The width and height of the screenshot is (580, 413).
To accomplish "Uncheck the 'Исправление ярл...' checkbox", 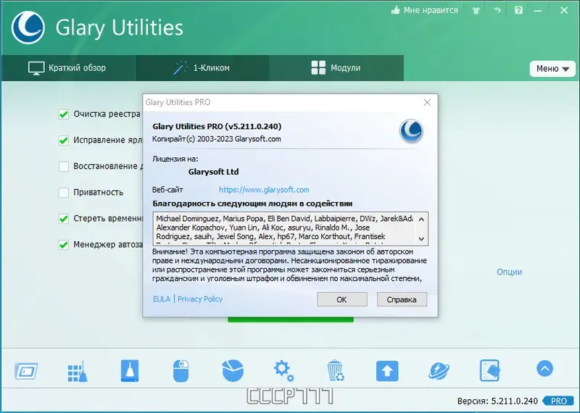I will pyautogui.click(x=64, y=141).
